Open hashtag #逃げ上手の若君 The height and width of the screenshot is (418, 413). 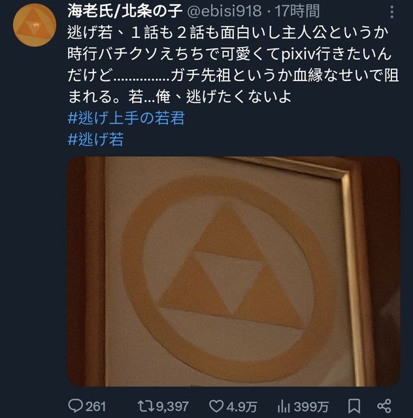coord(126,118)
